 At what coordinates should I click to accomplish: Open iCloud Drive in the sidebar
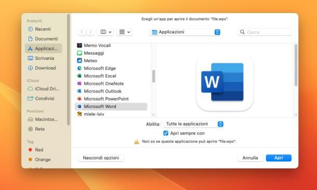pos(43,88)
